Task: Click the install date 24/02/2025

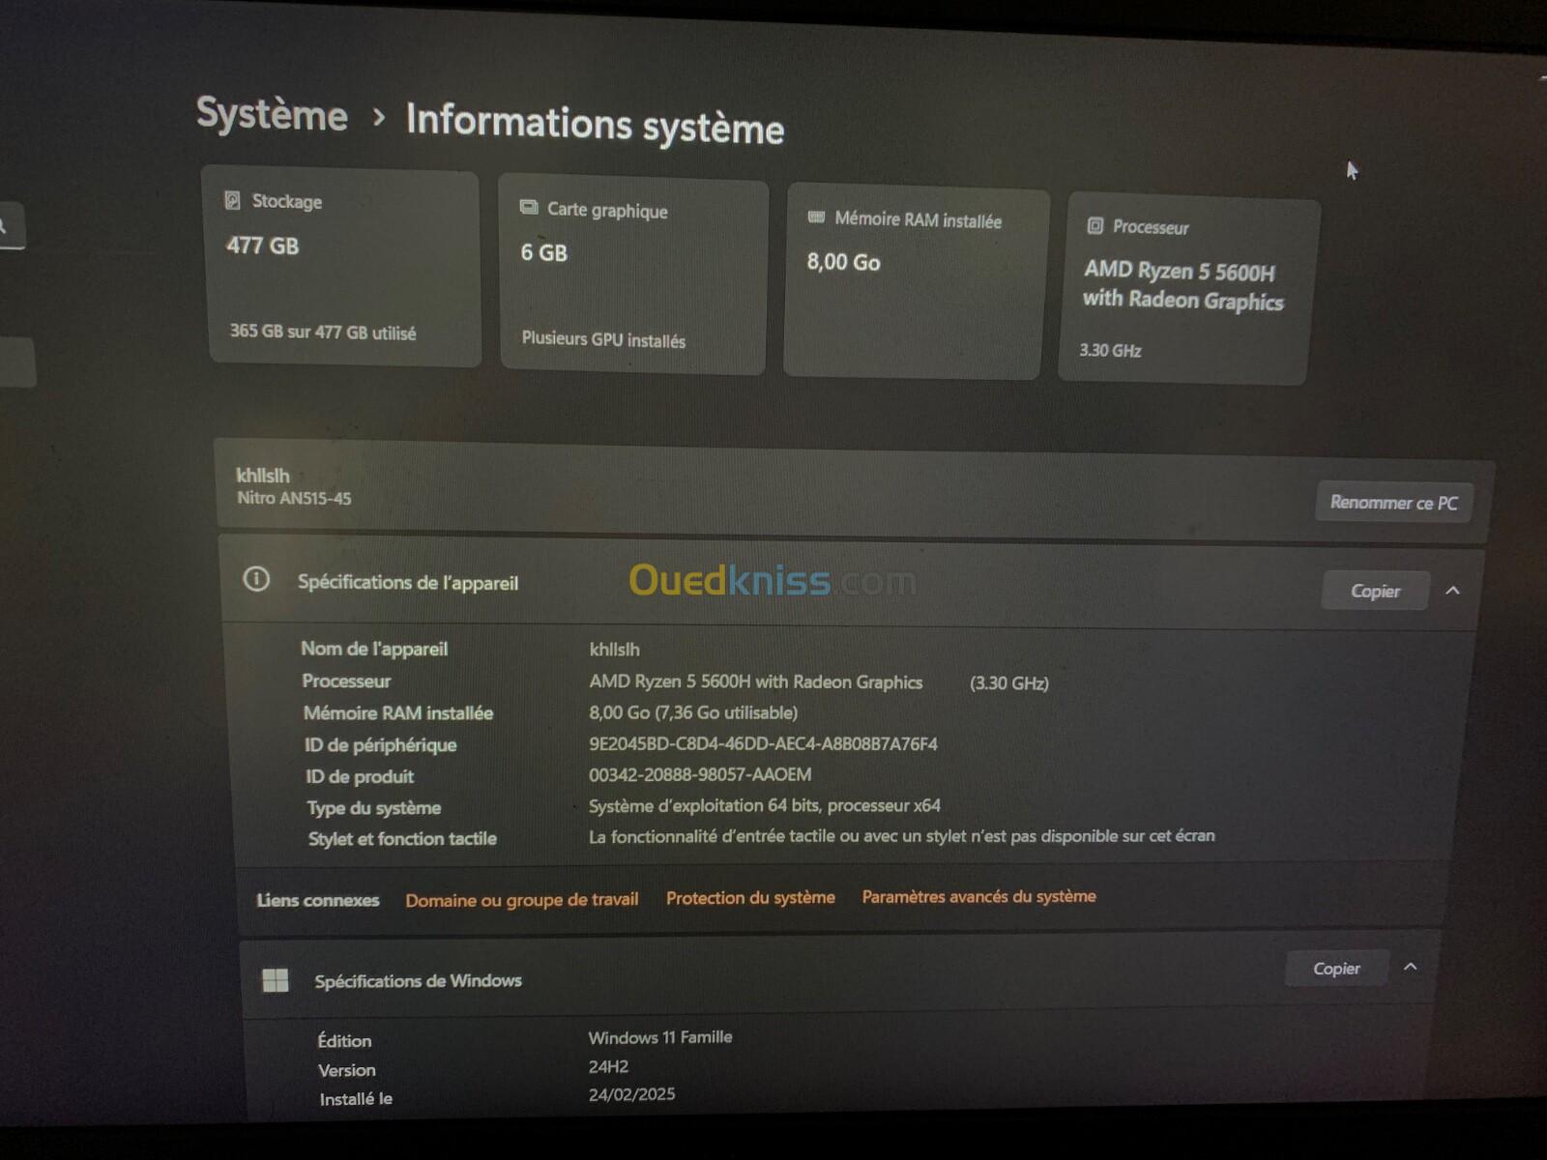Action: pyautogui.click(x=631, y=1094)
